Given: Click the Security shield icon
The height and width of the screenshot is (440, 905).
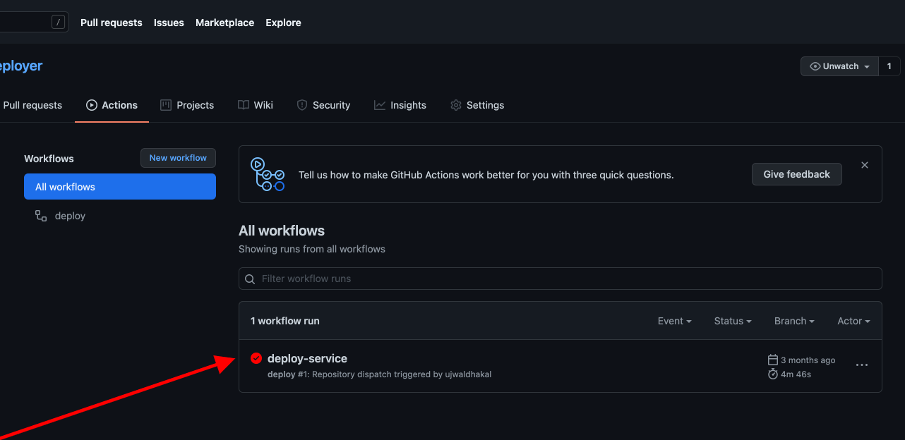Looking at the screenshot, I should [x=302, y=105].
